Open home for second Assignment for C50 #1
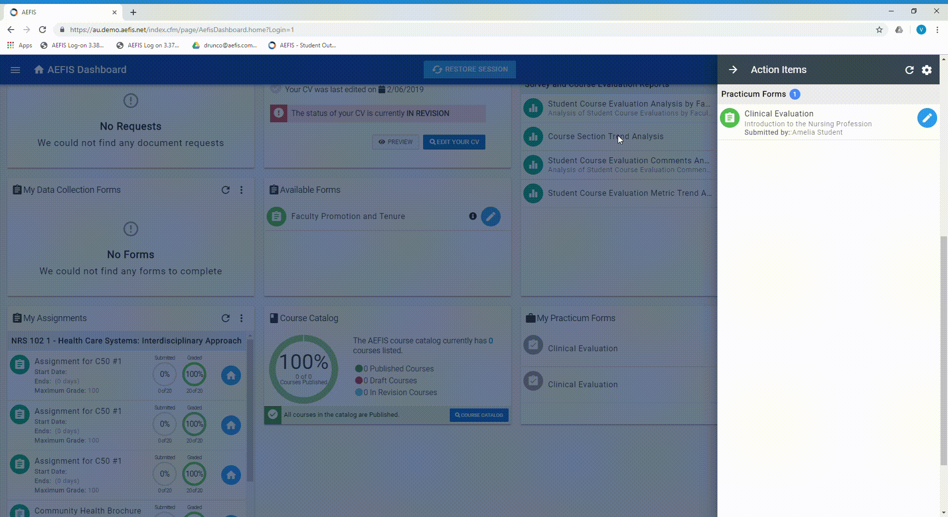The width and height of the screenshot is (948, 517). 231,425
